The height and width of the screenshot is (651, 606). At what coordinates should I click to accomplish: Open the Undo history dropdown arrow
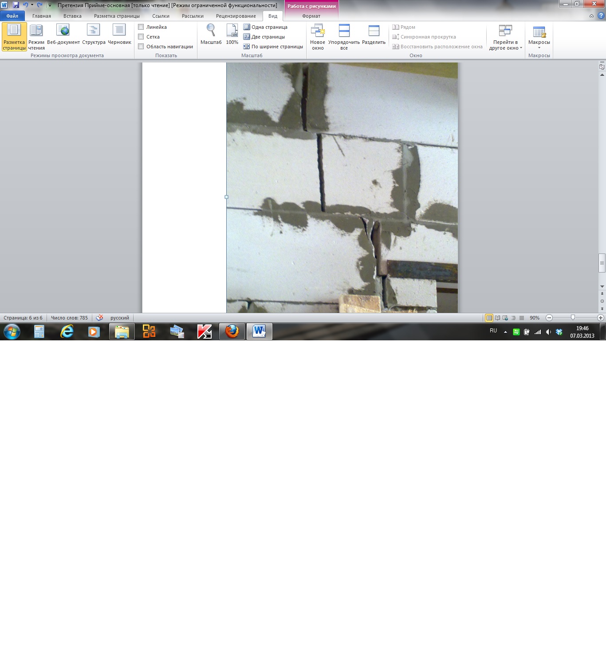coord(32,5)
